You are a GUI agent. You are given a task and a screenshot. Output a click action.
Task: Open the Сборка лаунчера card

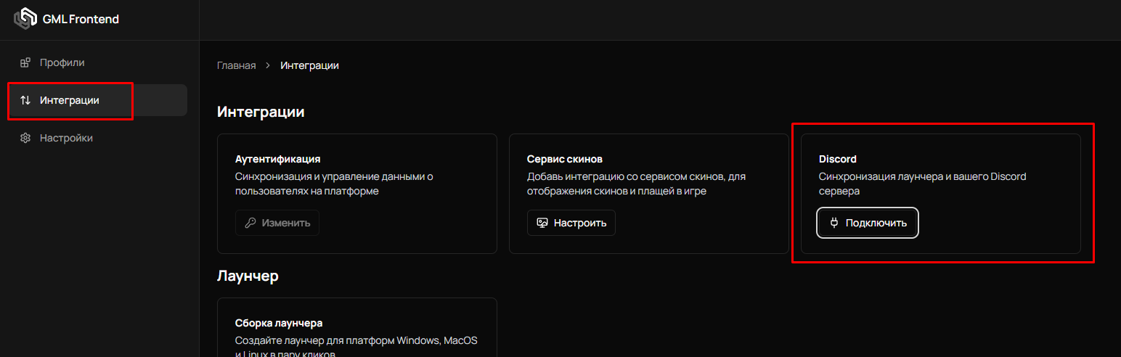[x=279, y=323]
